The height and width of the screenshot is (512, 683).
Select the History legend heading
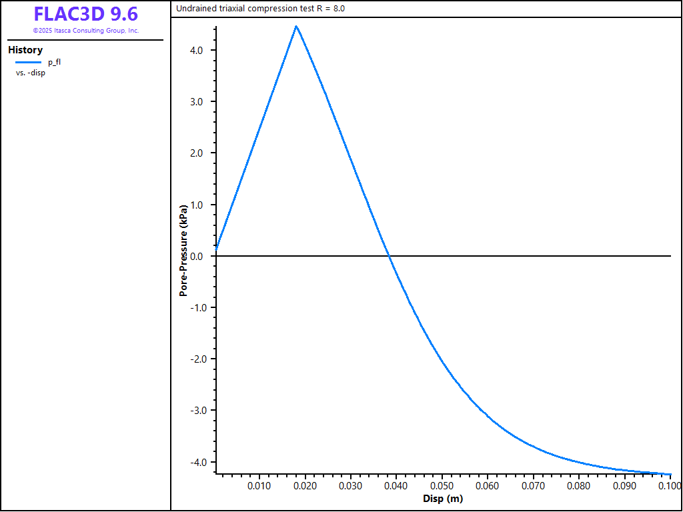[x=25, y=50]
